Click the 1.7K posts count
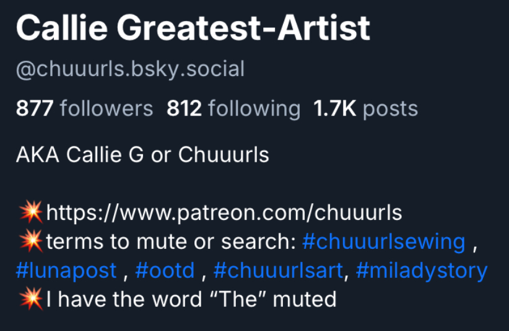Screen dimensions: 509x331 [365, 109]
